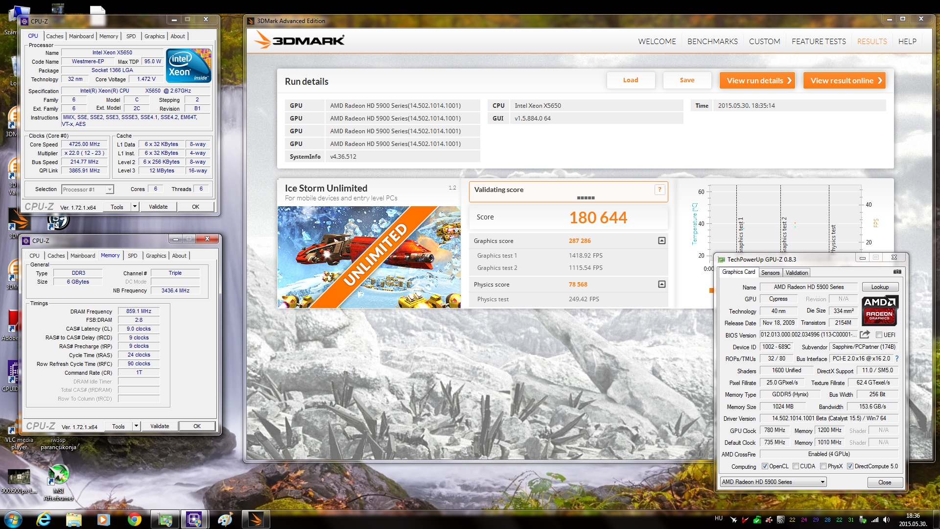Open Paint from the taskbar
The height and width of the screenshot is (529, 940).
225,519
